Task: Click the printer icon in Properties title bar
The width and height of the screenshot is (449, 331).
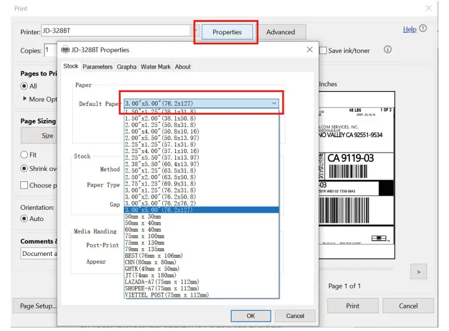Action: click(x=65, y=50)
